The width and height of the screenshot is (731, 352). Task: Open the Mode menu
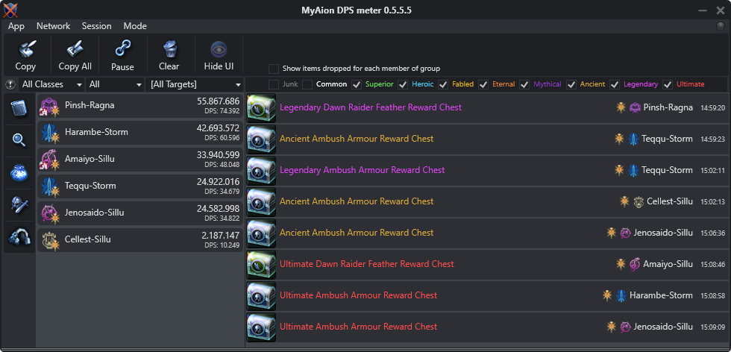tap(135, 26)
